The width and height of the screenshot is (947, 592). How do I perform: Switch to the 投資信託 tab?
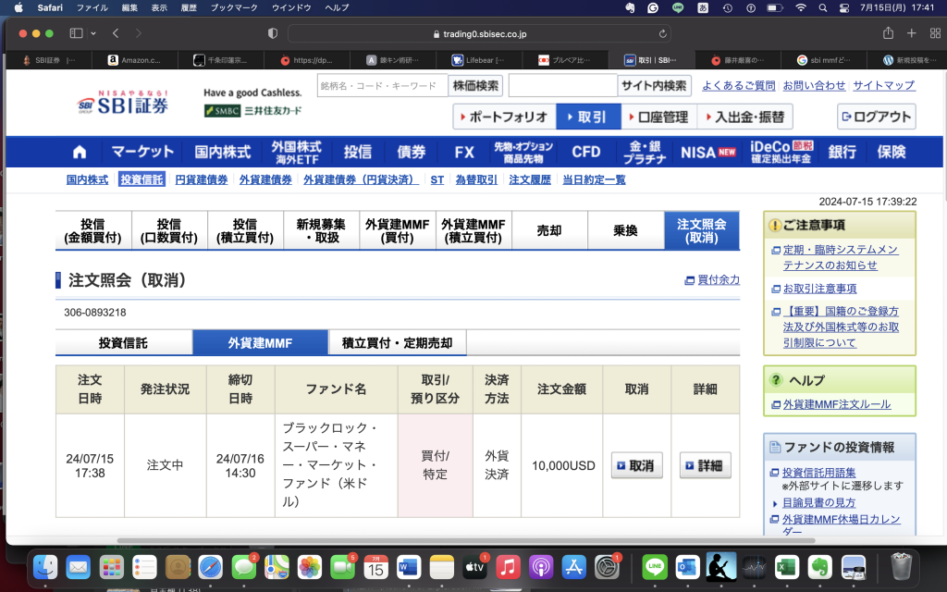(x=123, y=342)
